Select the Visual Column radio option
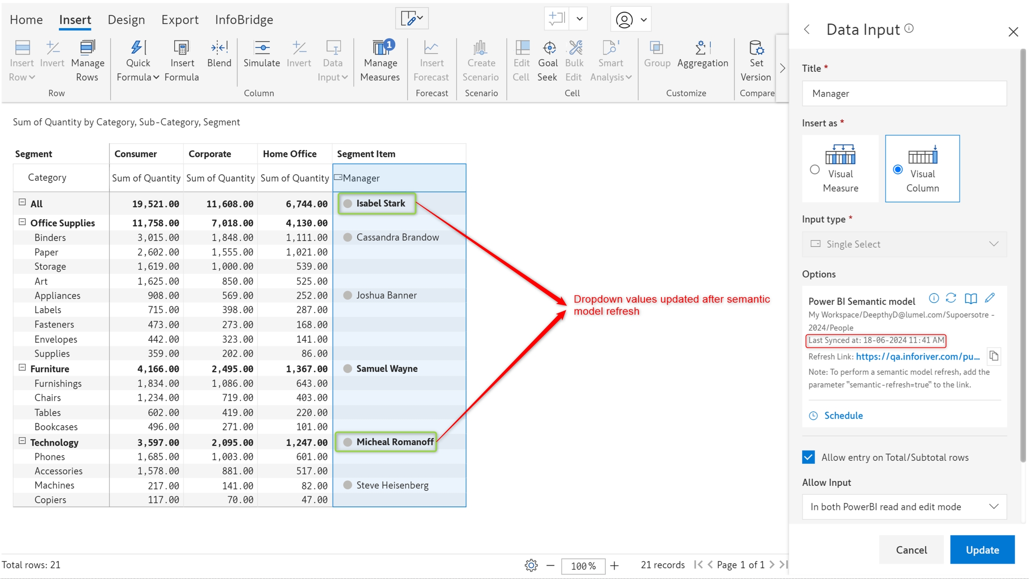Viewport: 1029px width, 579px height. click(898, 170)
